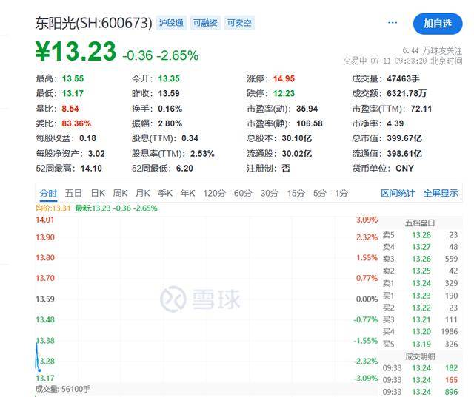474x397 pixels.
Task: Click the 最低 value 13.17
Action: pos(73,93)
